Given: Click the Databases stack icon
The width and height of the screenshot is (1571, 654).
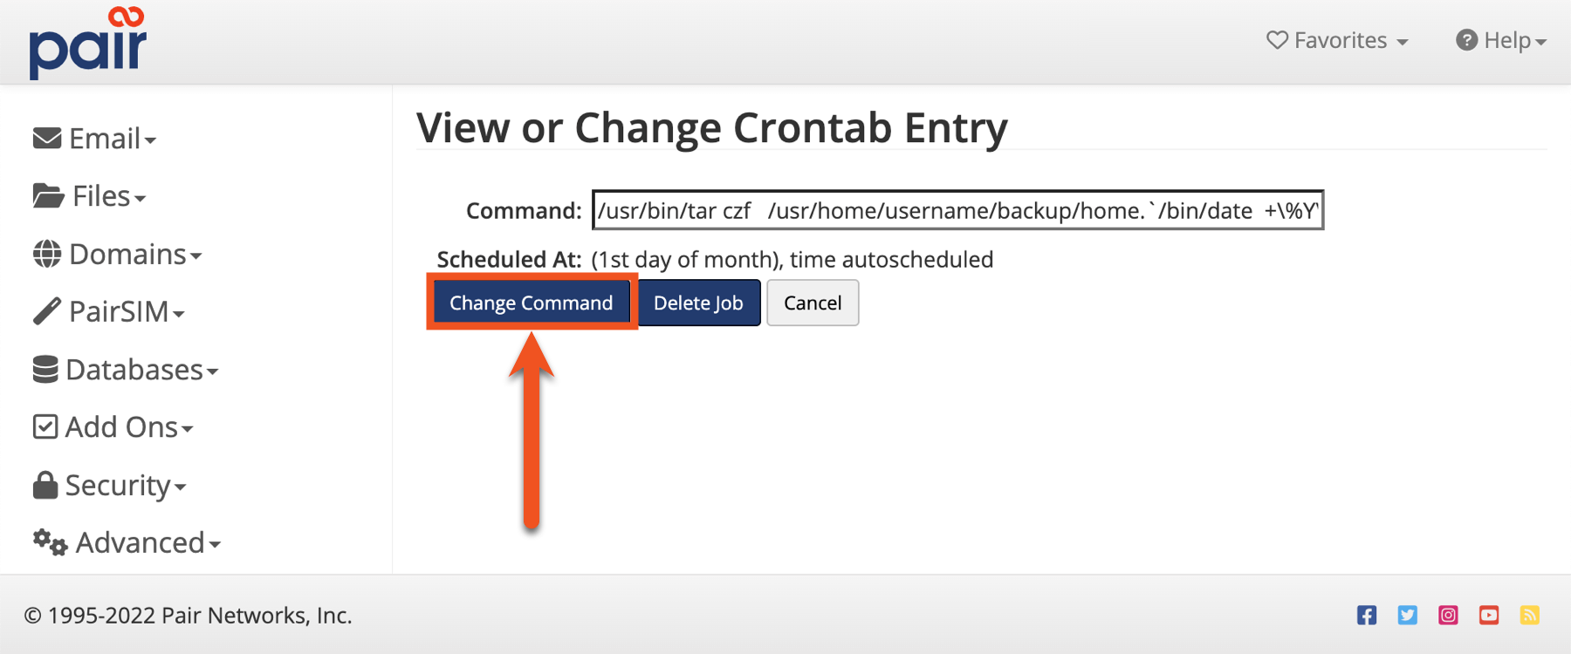Looking at the screenshot, I should click(45, 370).
